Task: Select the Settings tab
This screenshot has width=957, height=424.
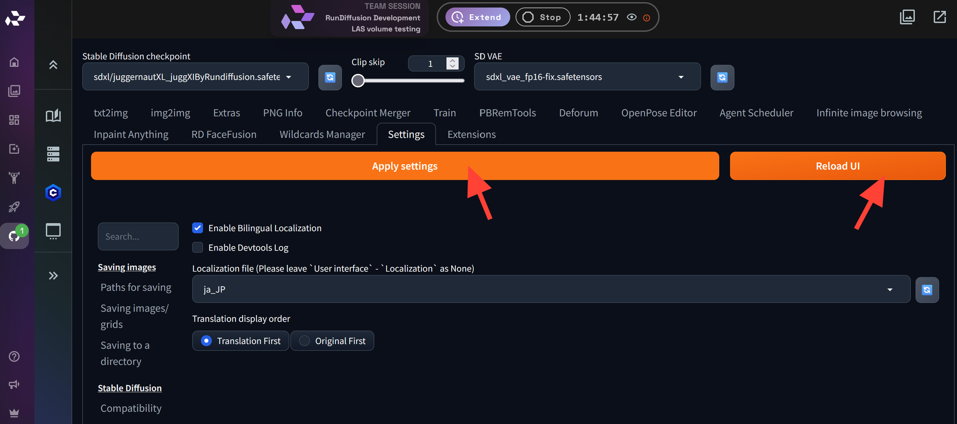Action: 406,134
